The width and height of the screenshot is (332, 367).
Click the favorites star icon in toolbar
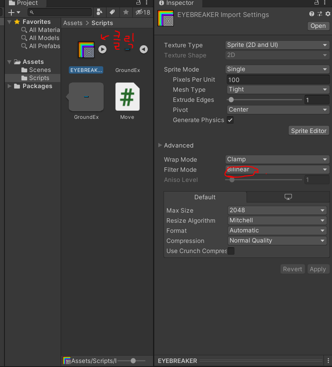[126, 12]
